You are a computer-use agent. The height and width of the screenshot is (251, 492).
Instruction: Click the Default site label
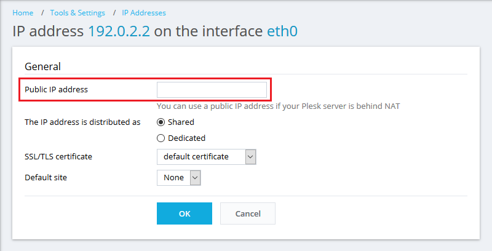pyautogui.click(x=46, y=177)
